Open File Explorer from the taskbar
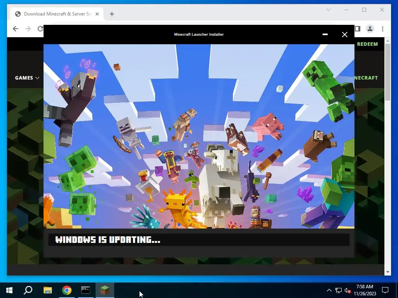This screenshot has width=398, height=298. point(48,290)
